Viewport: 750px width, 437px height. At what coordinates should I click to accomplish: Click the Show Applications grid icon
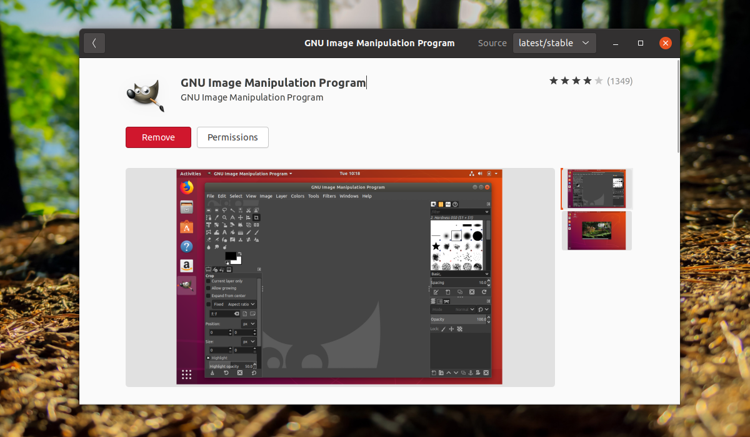186,375
